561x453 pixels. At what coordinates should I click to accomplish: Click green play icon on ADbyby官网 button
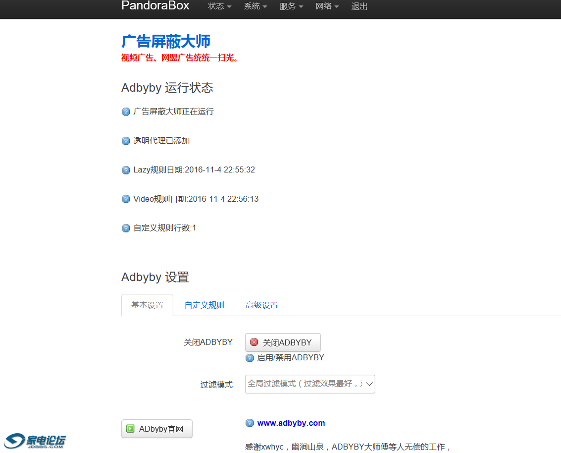(130, 428)
